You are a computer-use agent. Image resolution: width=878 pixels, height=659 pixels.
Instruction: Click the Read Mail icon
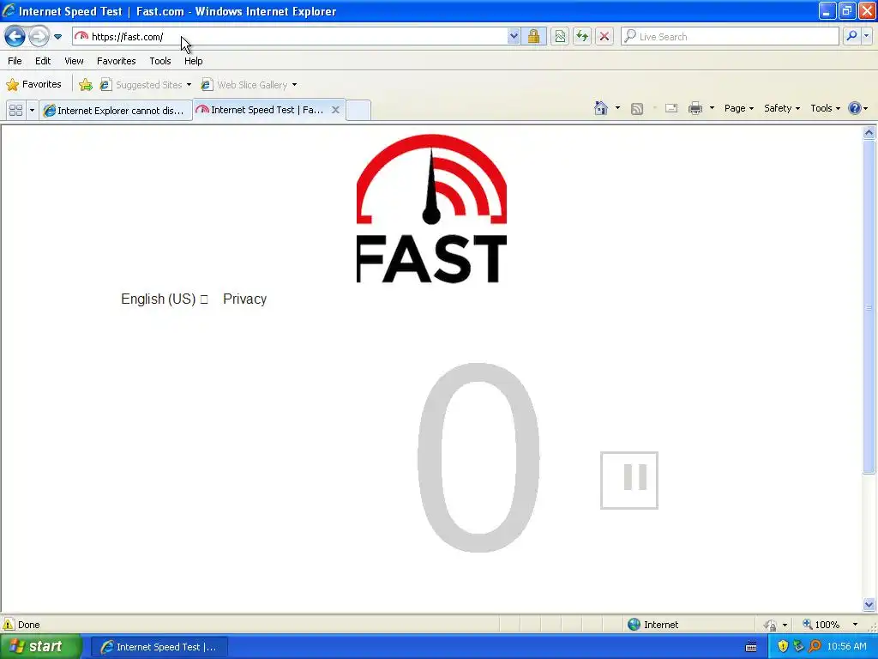click(671, 109)
